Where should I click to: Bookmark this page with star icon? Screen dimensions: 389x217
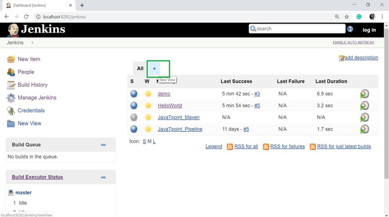pos(347,17)
